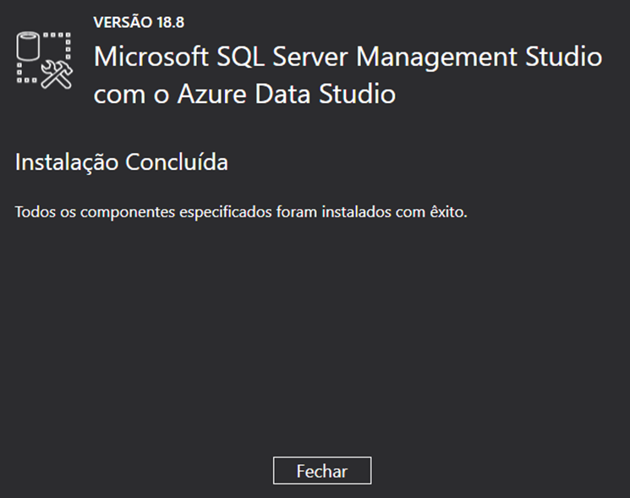Click the word Management in the title

point(436,57)
